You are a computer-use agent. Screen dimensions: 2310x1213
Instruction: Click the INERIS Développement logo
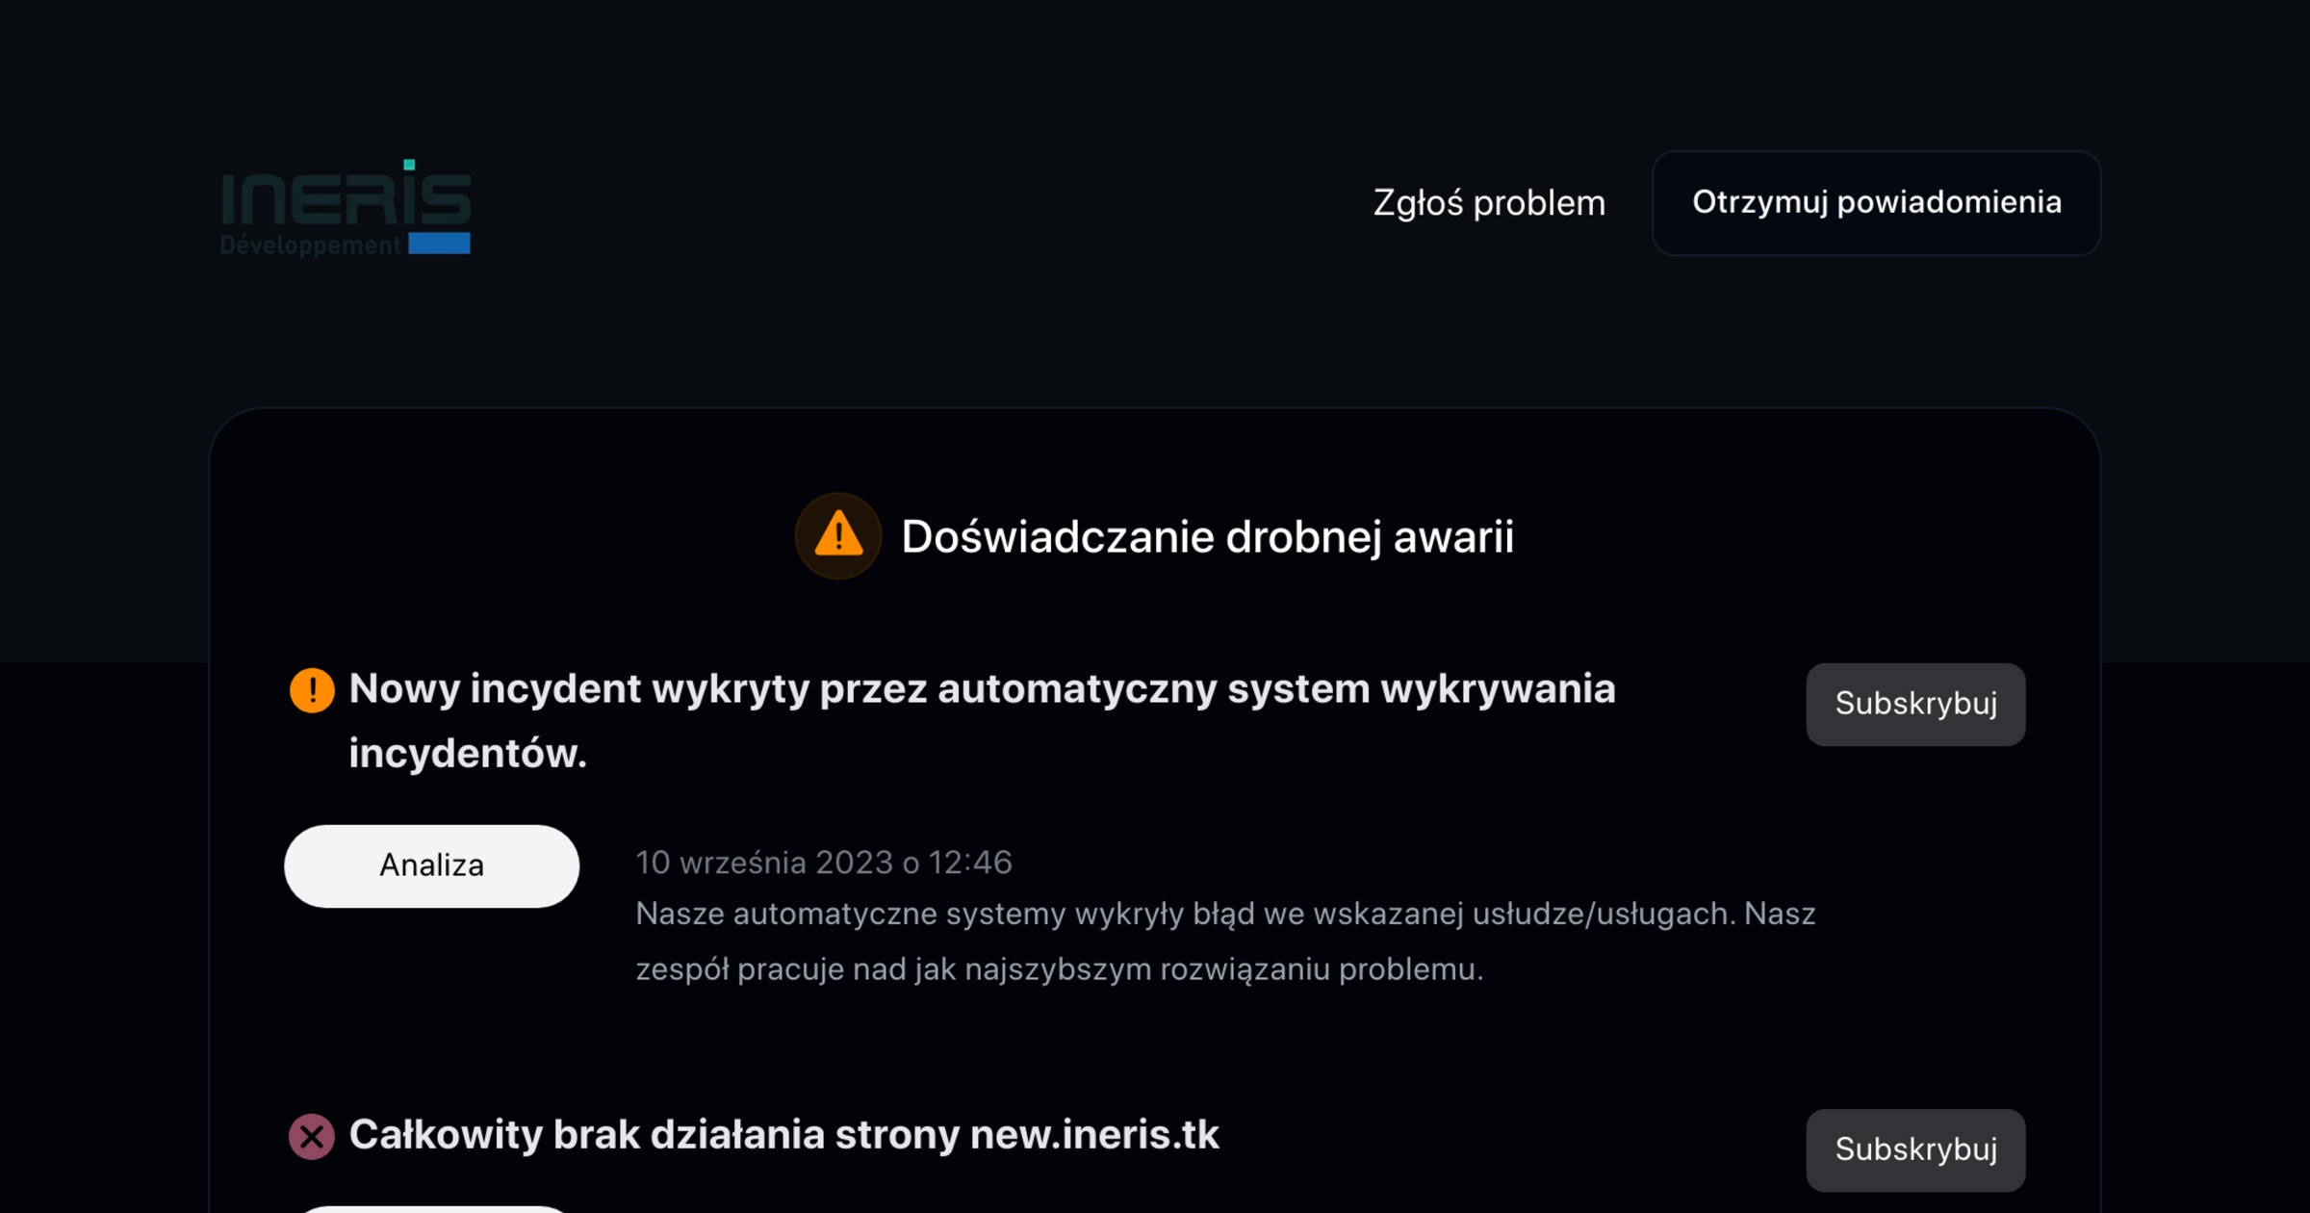point(345,206)
